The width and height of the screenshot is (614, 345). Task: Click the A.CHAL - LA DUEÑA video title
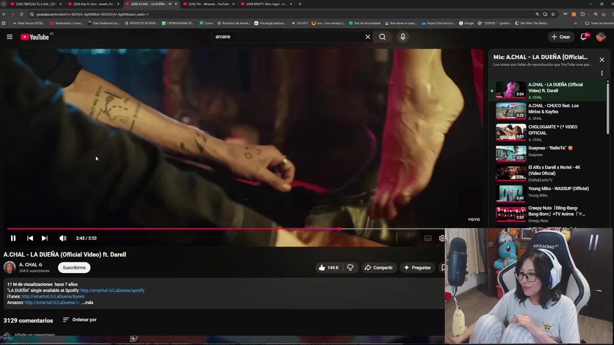(x=65, y=254)
